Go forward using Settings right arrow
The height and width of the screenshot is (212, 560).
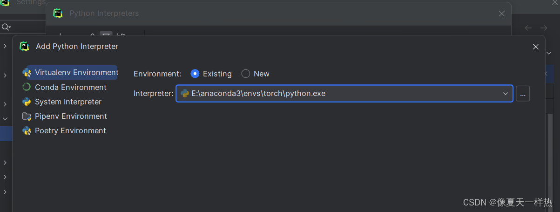click(x=544, y=28)
